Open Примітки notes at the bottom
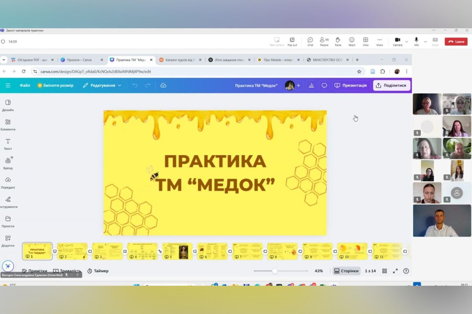472x314 pixels. (x=35, y=271)
